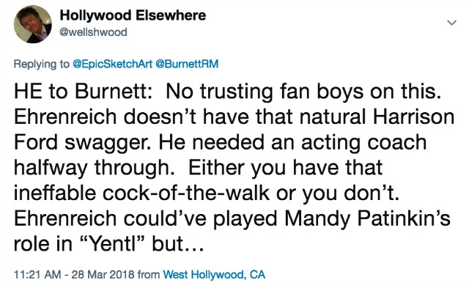The height and width of the screenshot is (288, 469).
Task: Click the phrase 'cock-of-the-walk'
Action: [x=186, y=193]
